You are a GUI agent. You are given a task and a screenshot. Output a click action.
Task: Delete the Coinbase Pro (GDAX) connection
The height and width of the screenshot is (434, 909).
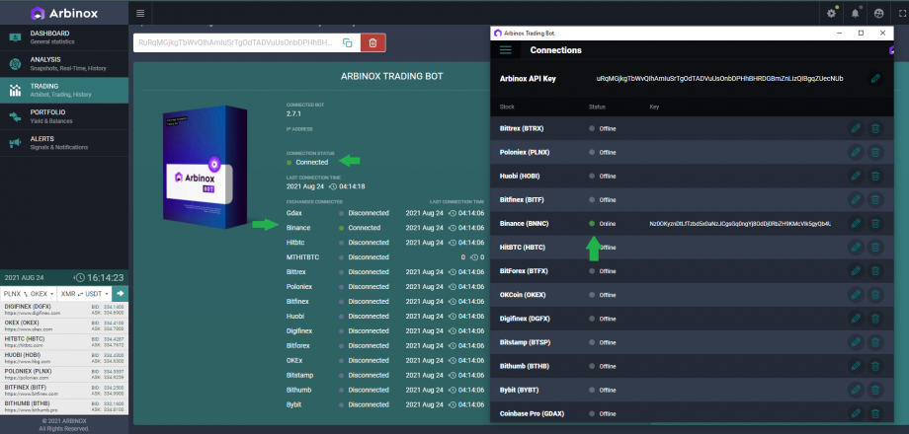tap(875, 413)
